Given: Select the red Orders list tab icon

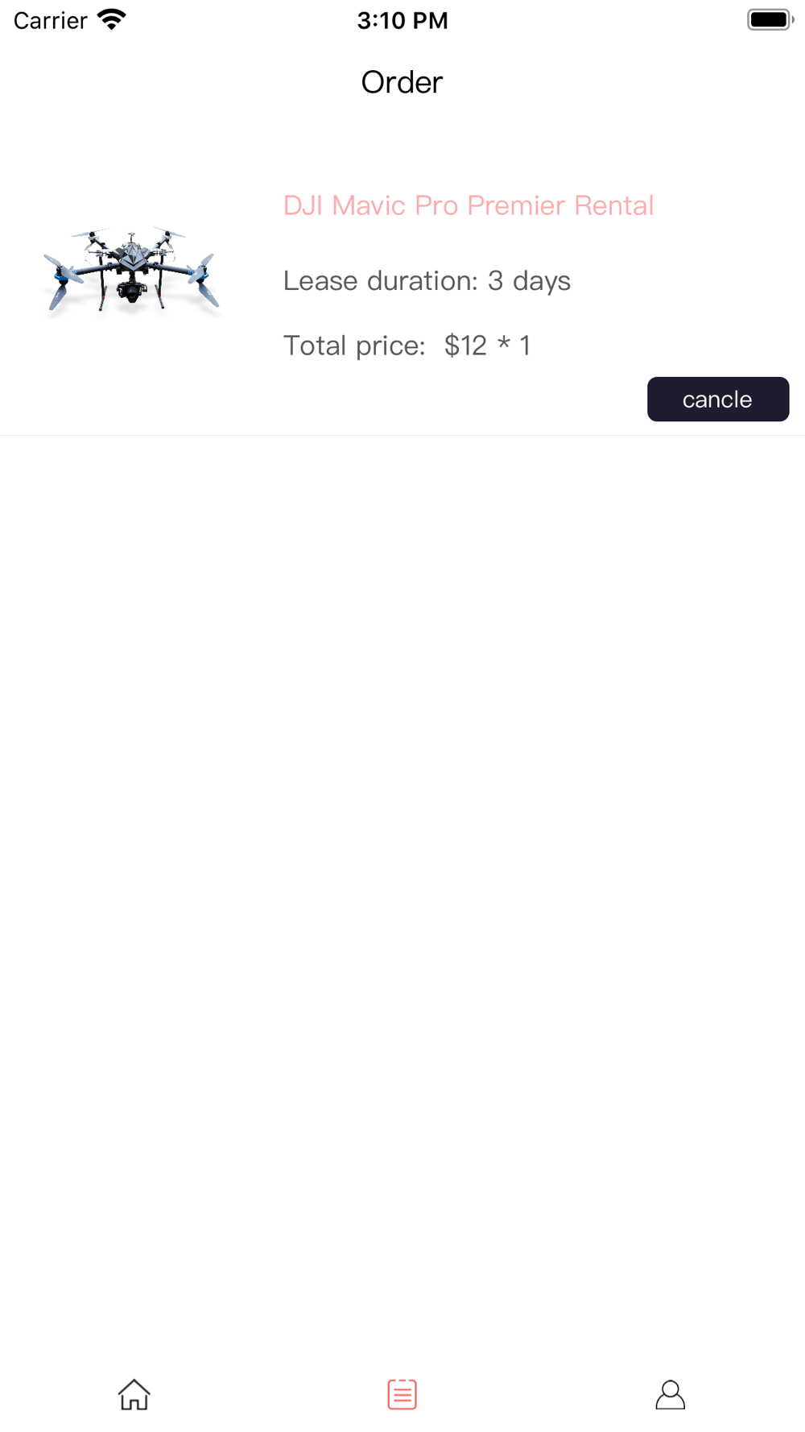Looking at the screenshot, I should (x=402, y=1394).
